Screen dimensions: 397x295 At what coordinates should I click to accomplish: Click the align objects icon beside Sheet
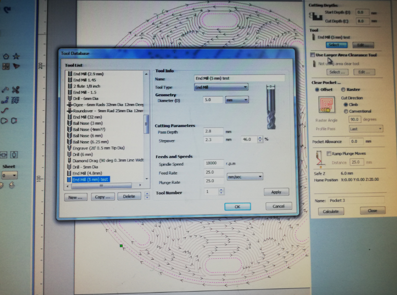tap(14, 154)
